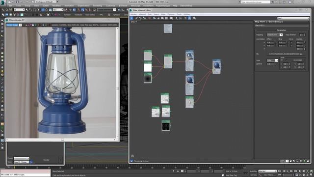This screenshot has width=314, height=177.
Task: Click Save File icon in quick access bar
Action: click(x=18, y=2)
